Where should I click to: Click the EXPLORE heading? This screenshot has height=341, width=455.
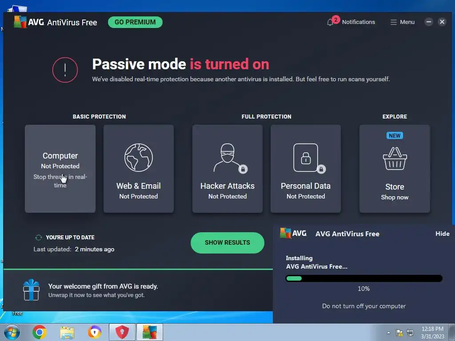pos(395,117)
